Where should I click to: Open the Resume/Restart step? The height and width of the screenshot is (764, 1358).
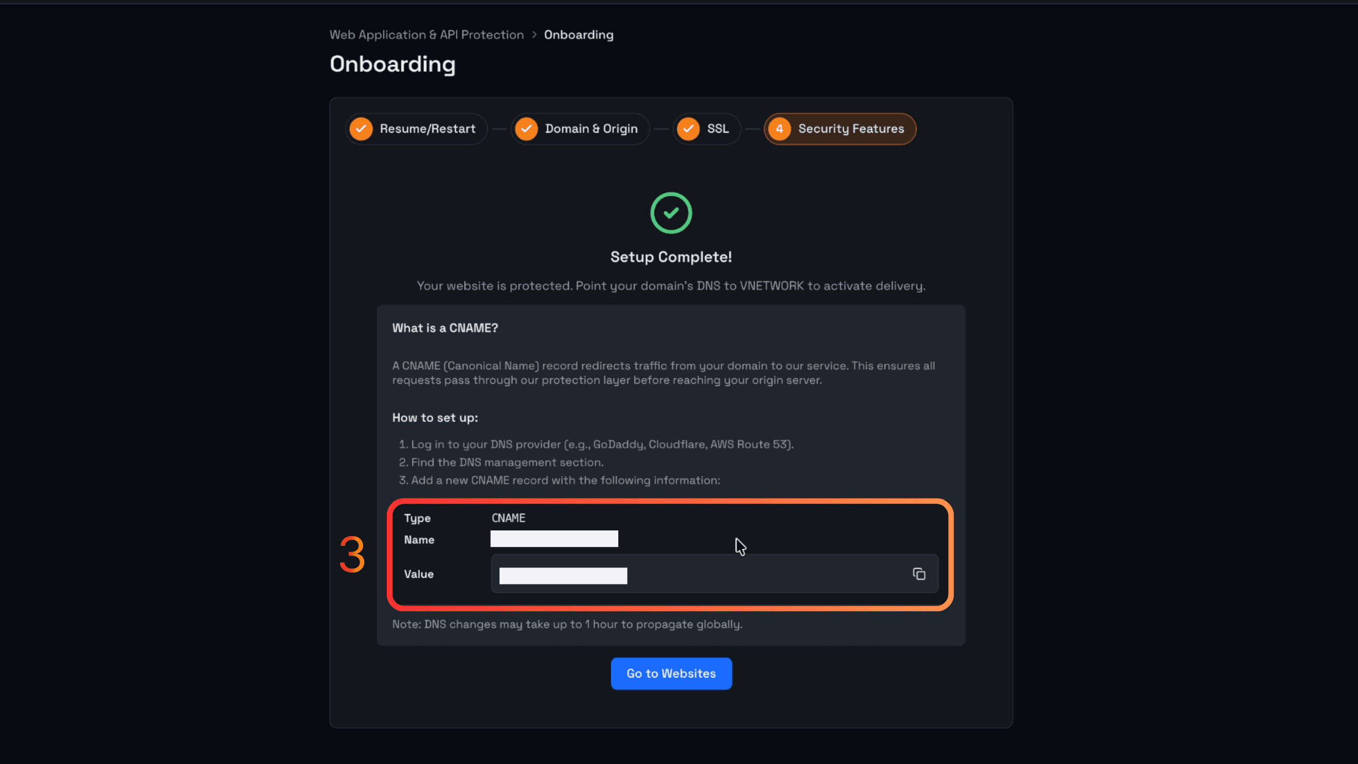(417, 129)
